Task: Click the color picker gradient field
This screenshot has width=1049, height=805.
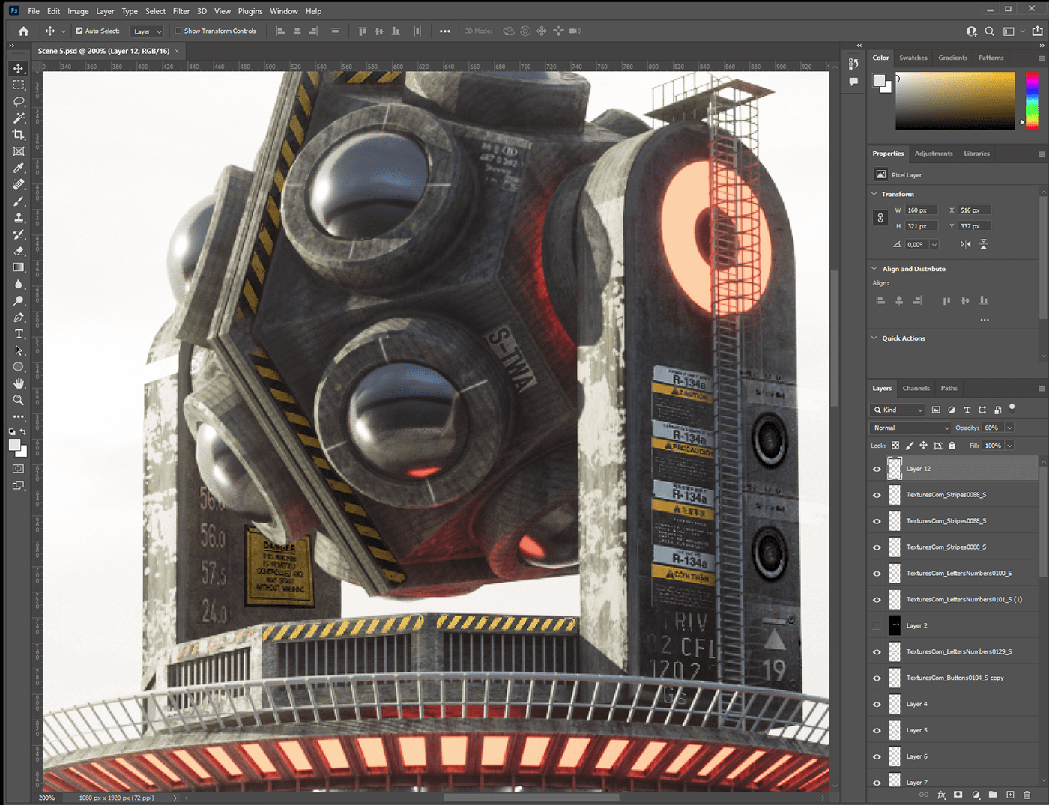Action: 955,101
